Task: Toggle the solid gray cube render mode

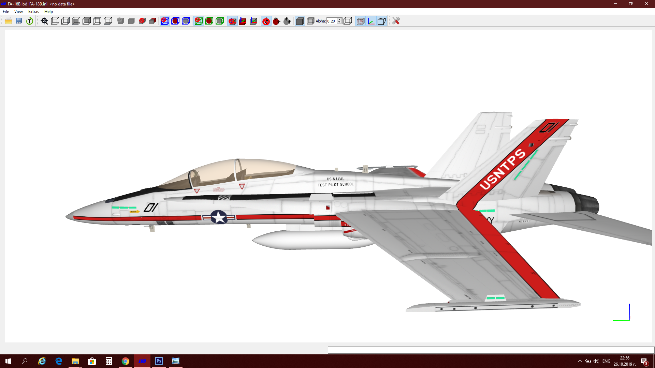Action: point(300,21)
